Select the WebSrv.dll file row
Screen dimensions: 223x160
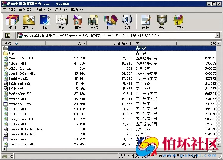point(109,63)
